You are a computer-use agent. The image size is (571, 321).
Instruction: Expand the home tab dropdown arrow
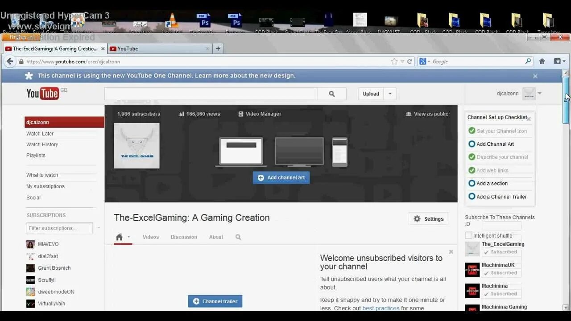pyautogui.click(x=129, y=237)
